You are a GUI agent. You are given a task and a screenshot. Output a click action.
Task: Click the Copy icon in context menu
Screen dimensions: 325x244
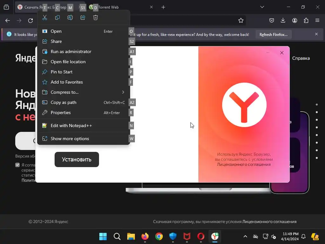click(x=57, y=18)
